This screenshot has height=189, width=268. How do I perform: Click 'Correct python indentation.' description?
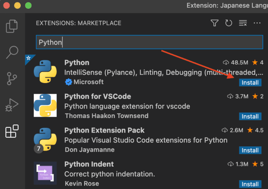coord(109,174)
